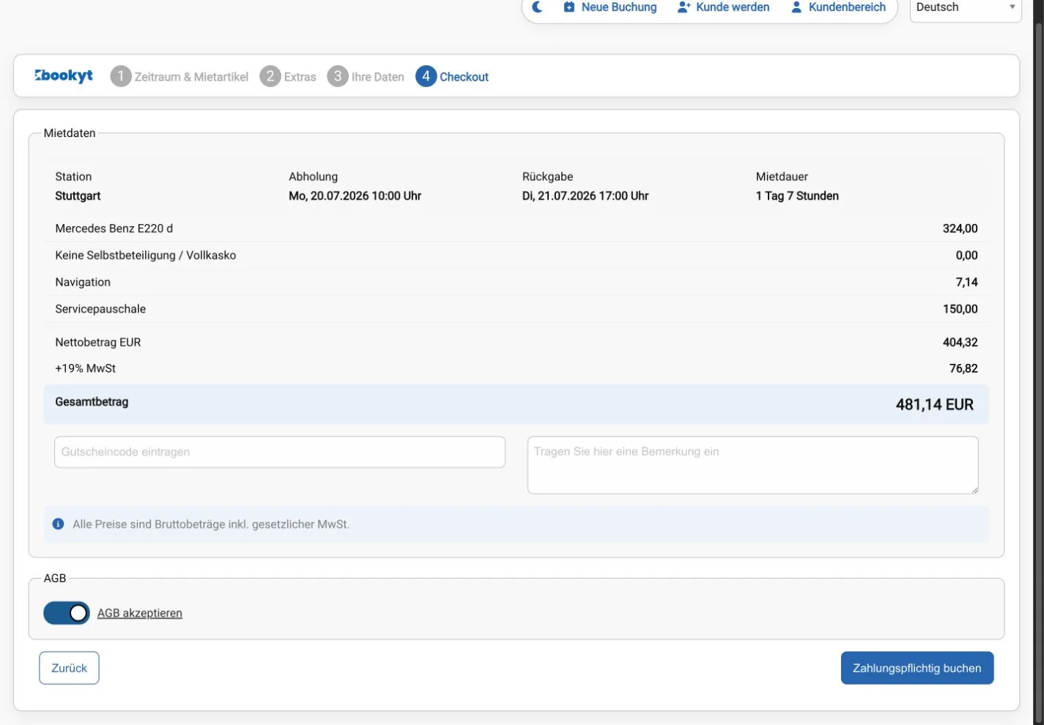Click the pickup date Mo, 20.07.2026 10:00 Uhr
1044x725 pixels.
click(355, 196)
